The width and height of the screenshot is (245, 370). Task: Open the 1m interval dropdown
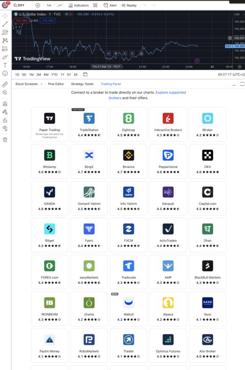point(49,5)
